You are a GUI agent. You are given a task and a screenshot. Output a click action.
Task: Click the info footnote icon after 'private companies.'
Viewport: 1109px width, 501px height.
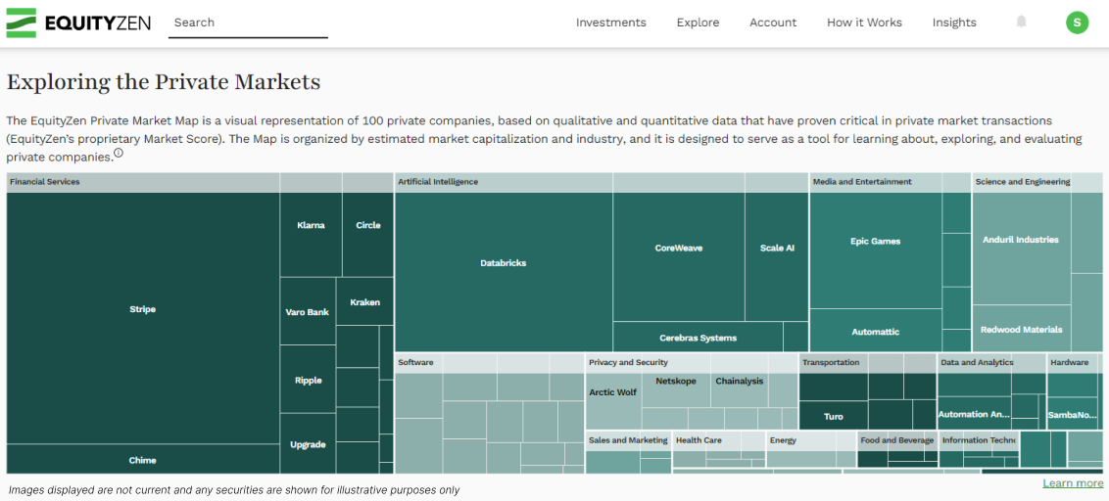tap(119, 154)
